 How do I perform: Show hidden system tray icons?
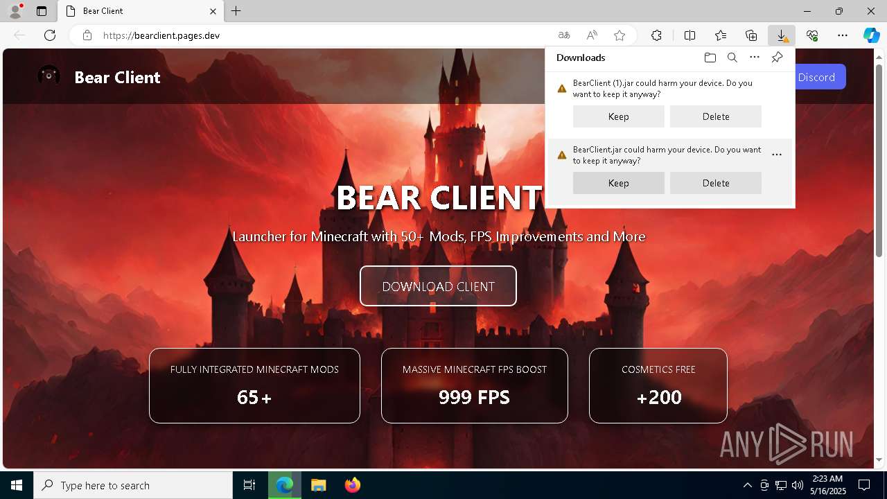coord(747,485)
